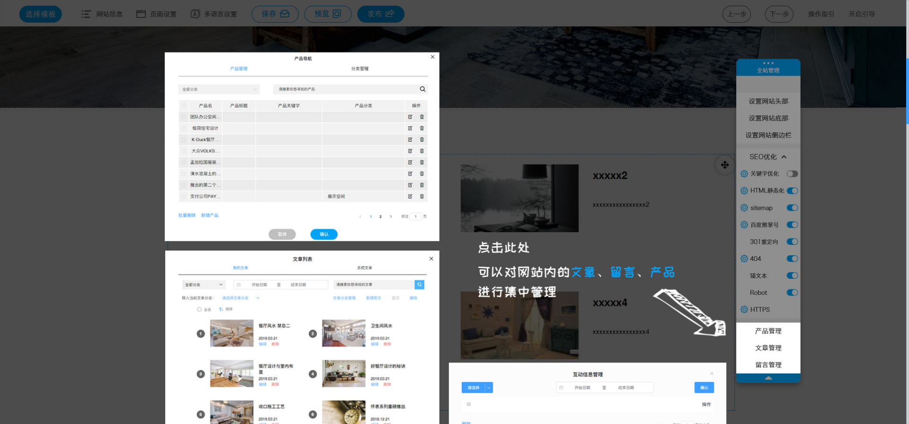Viewport: 909px width, 424px height.
Task: Enable the 关键字优化 toggle switch
Action: click(792, 174)
